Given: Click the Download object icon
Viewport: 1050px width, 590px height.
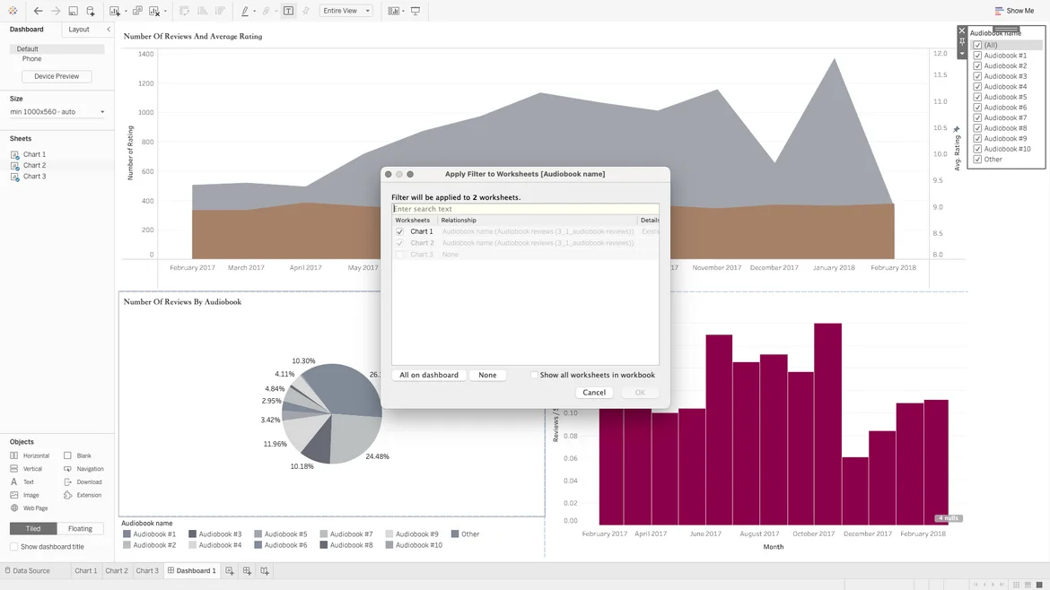Looking at the screenshot, I should (x=67, y=482).
